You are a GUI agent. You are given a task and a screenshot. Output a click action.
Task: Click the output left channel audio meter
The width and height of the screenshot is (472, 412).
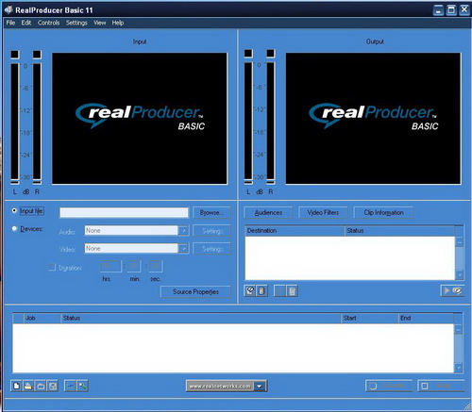248,122
